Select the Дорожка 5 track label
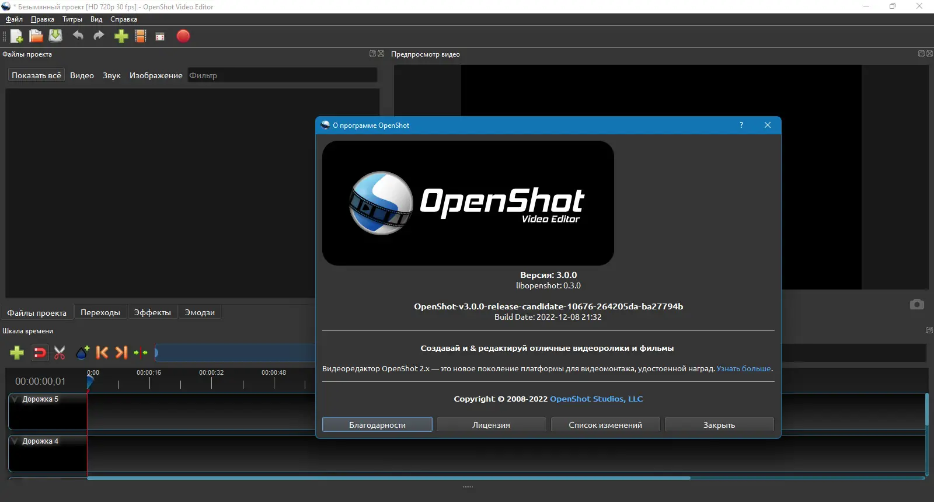Screen dimensions: 934x502 click(x=40, y=399)
